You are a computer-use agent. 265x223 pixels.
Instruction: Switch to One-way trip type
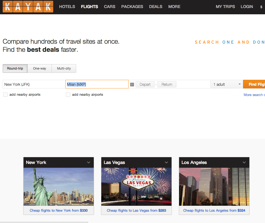pyautogui.click(x=39, y=68)
